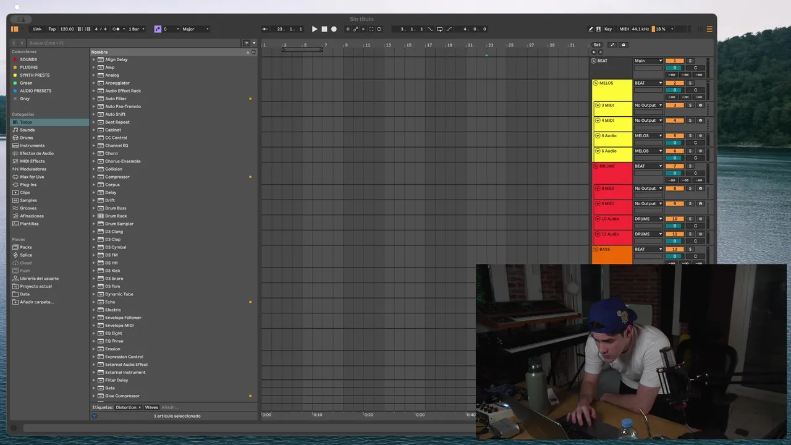Solo the DRUMS group track
The image size is (791, 445).
pos(690,166)
